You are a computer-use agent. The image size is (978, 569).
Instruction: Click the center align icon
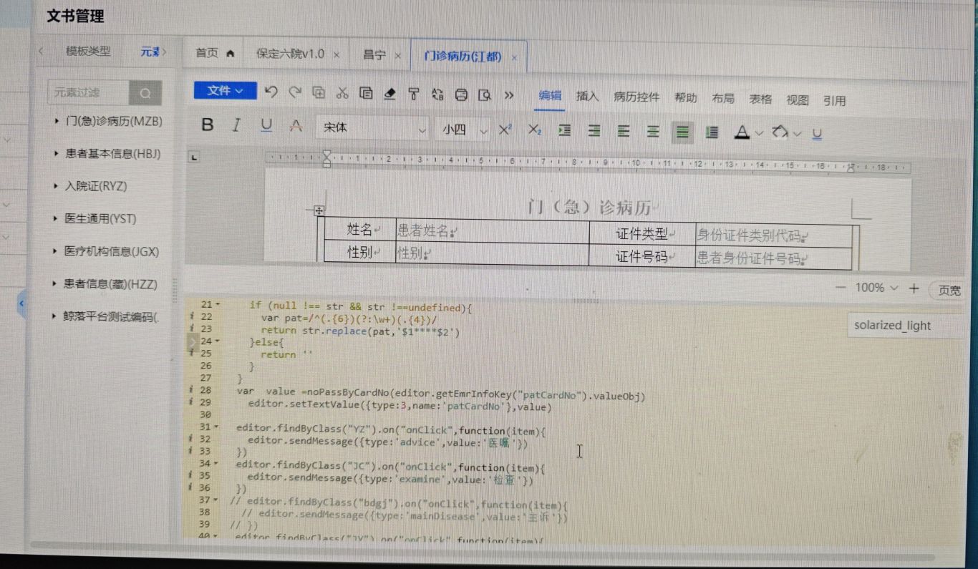[x=653, y=132]
